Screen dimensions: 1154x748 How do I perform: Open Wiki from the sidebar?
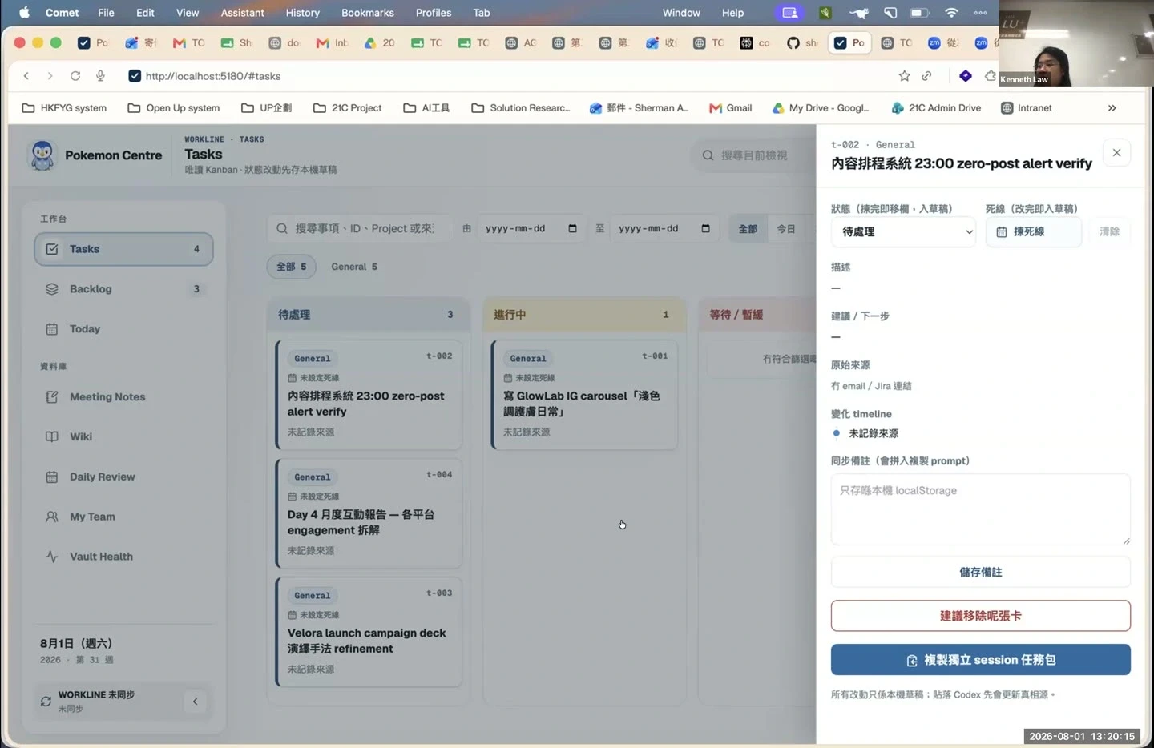pos(123,437)
